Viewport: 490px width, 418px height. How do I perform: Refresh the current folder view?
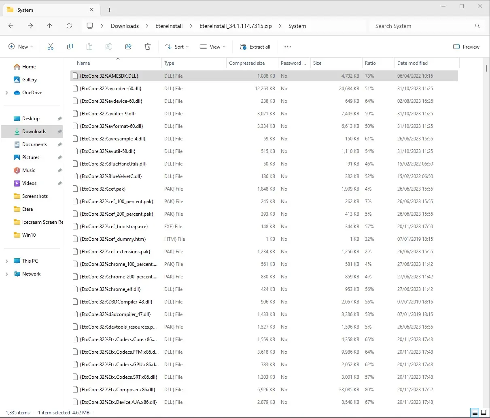click(69, 26)
